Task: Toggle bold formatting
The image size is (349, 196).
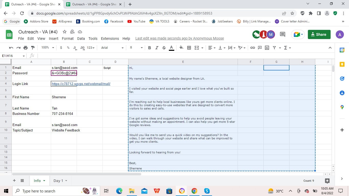Action: (149, 48)
